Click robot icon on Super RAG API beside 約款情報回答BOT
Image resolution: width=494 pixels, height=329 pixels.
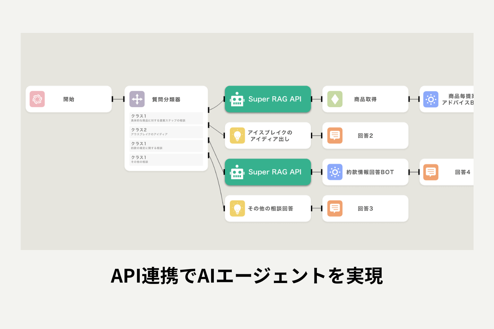pyautogui.click(x=237, y=172)
